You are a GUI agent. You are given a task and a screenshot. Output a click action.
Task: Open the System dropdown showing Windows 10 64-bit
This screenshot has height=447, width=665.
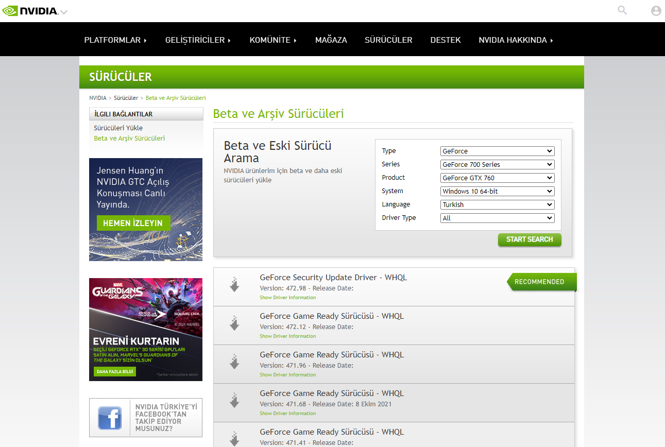[498, 192]
